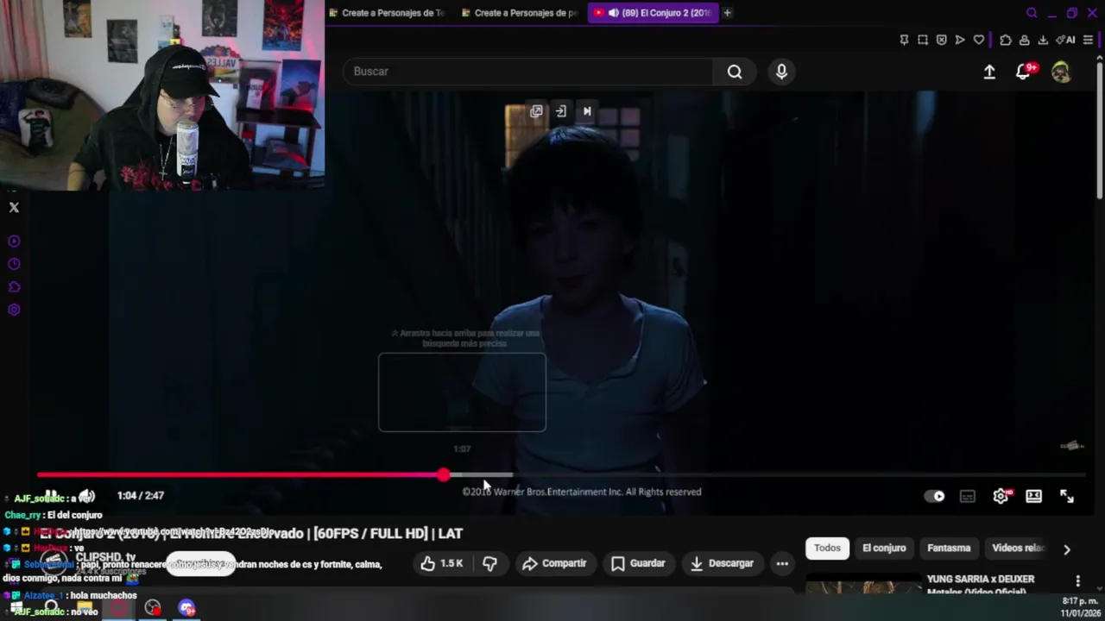Screen dimensions: 1105x621
Task: Switch to theater mode
Action: tap(1033, 496)
